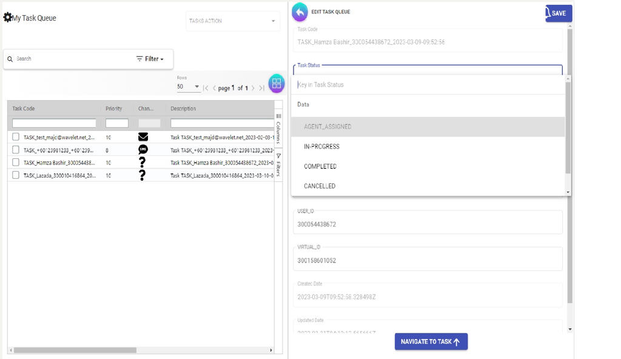Select COMPLETED task status option
The image size is (621, 359).
pyautogui.click(x=320, y=166)
